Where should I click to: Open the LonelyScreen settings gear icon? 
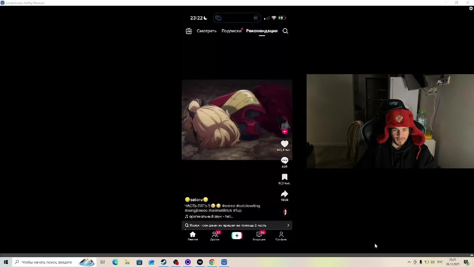point(471,8)
